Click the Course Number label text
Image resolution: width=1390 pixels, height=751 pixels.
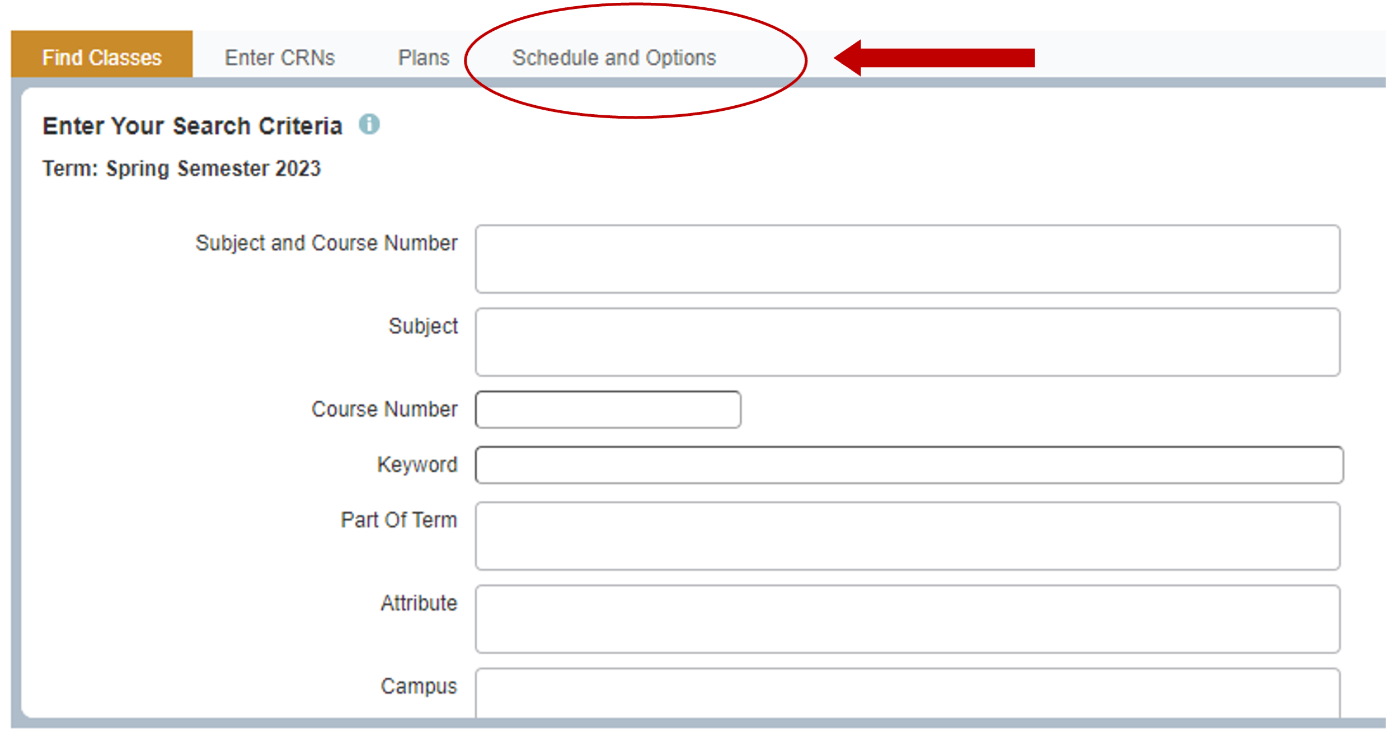point(384,409)
